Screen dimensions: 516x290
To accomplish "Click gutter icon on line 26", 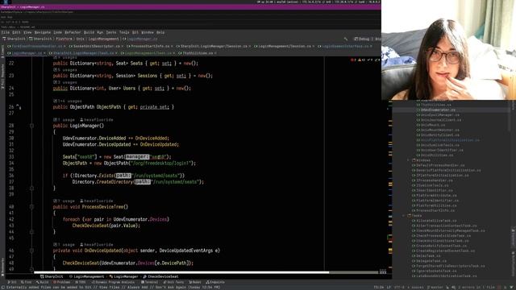I will point(19,107).
